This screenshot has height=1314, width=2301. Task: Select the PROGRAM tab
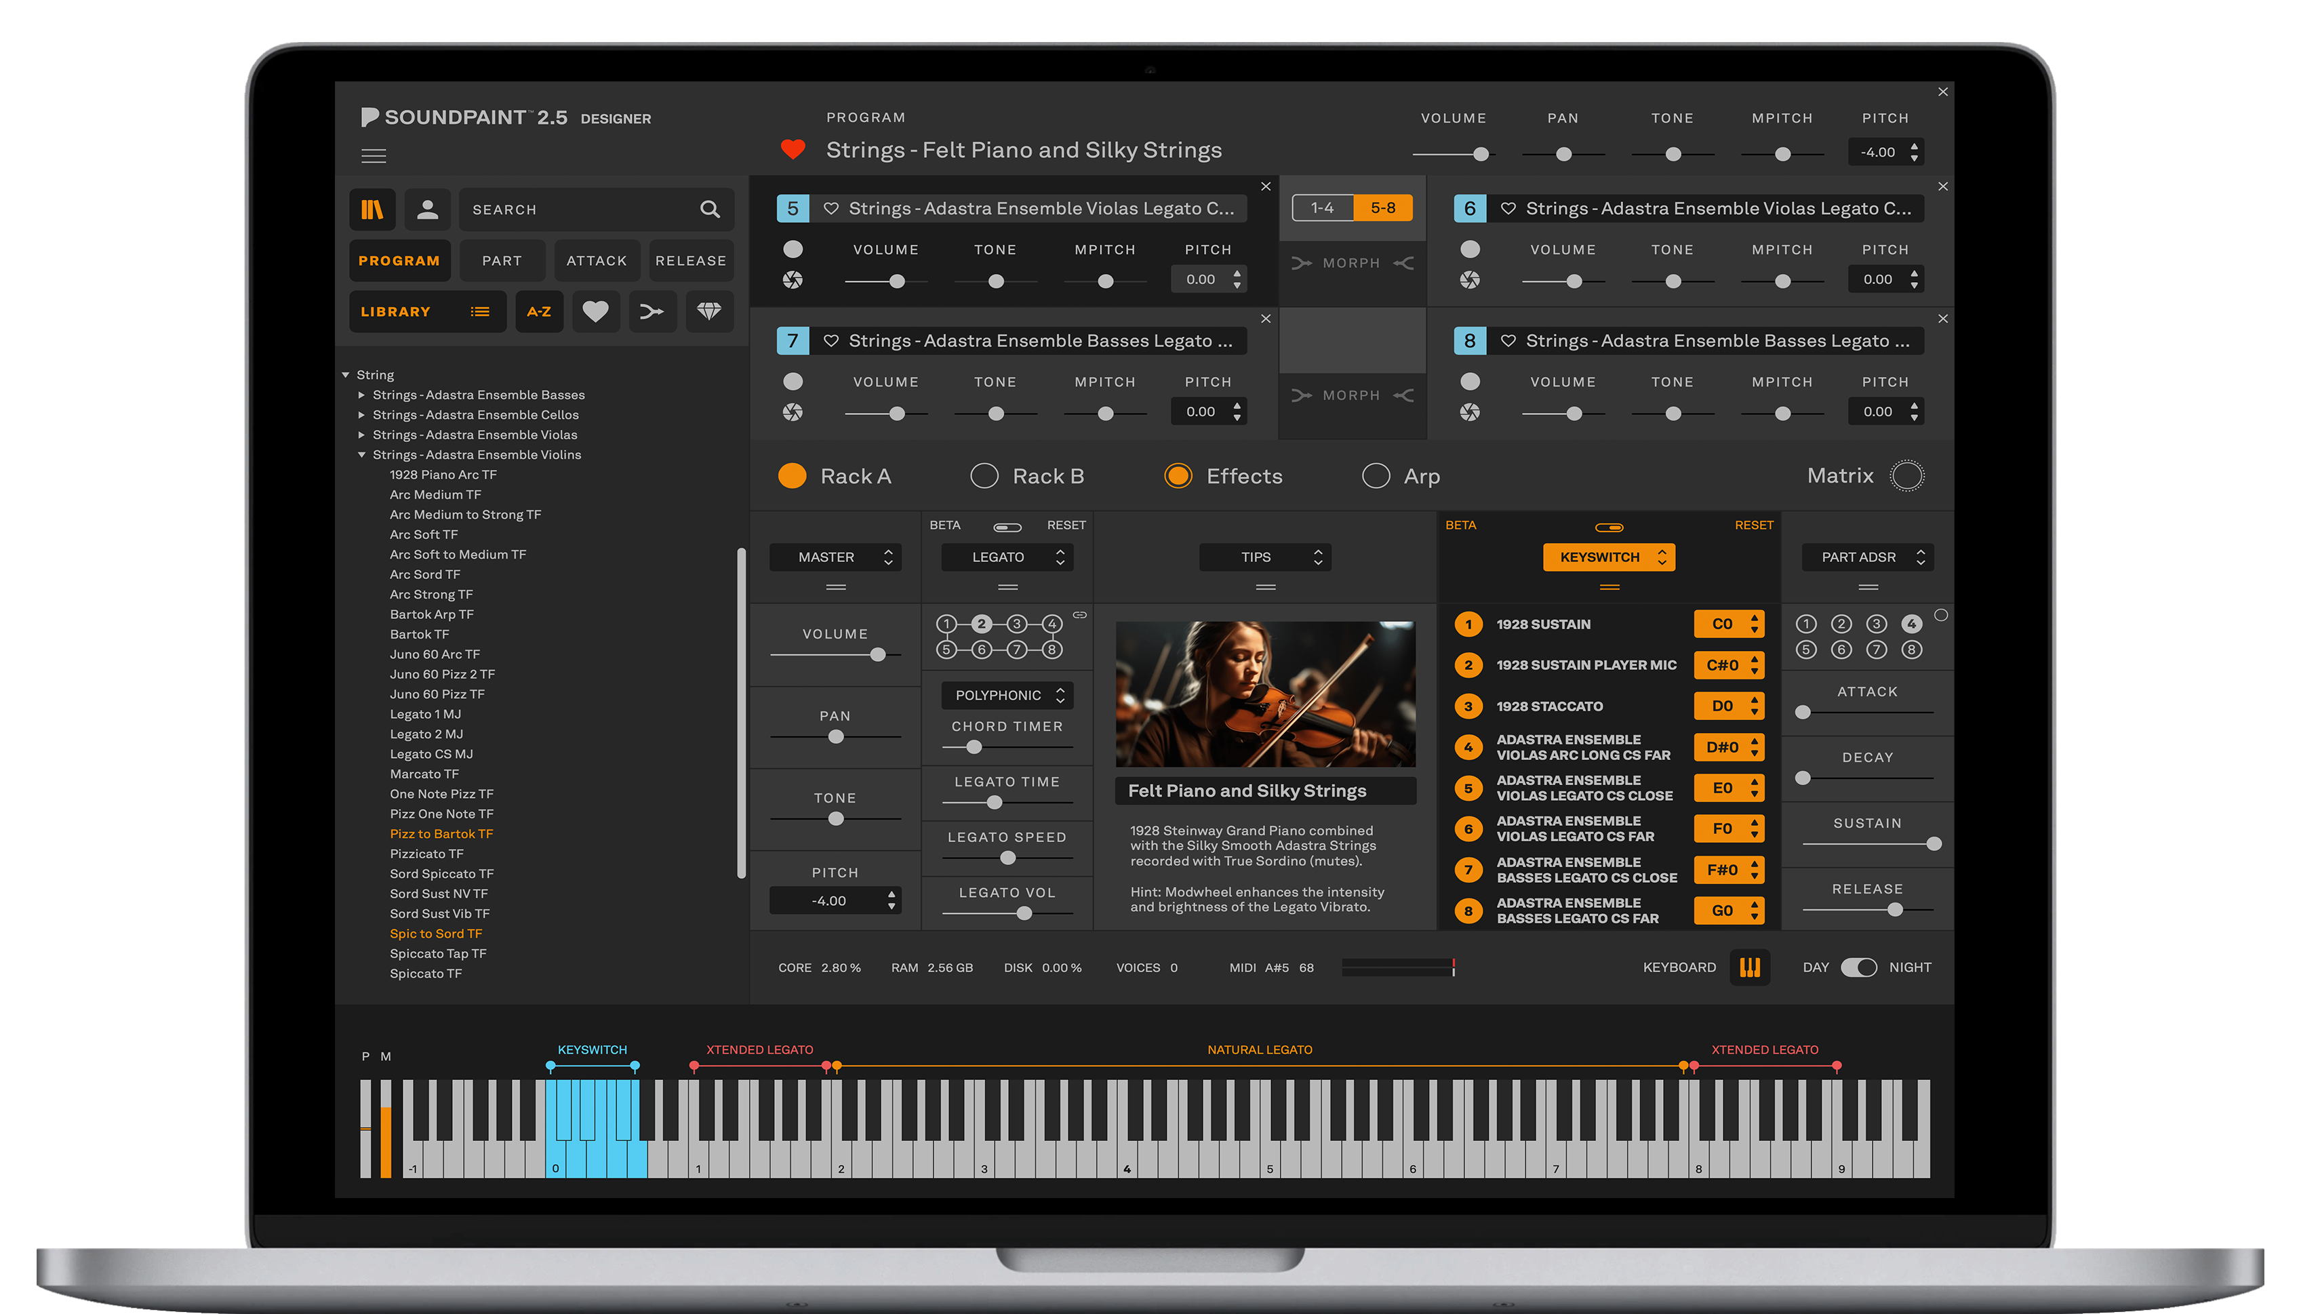399,261
